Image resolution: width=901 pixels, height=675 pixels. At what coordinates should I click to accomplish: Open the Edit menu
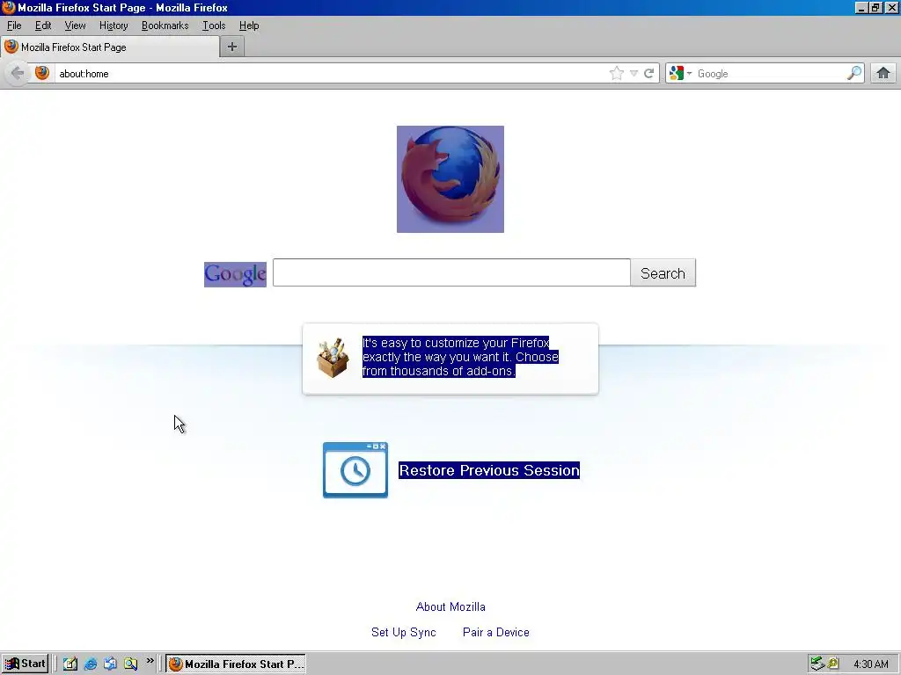(x=43, y=25)
